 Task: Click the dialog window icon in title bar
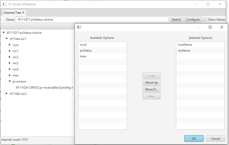point(79,27)
